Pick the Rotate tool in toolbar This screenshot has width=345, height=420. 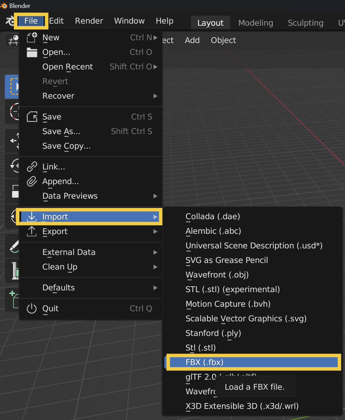[x=12, y=166]
